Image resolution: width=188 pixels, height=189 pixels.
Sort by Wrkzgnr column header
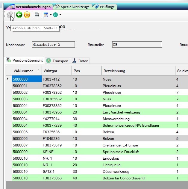pos(57,71)
